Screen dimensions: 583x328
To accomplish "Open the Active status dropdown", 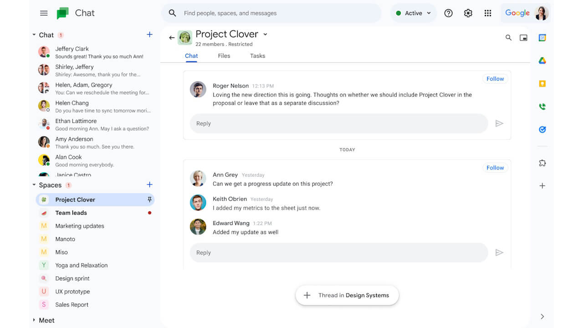I will tap(413, 13).
